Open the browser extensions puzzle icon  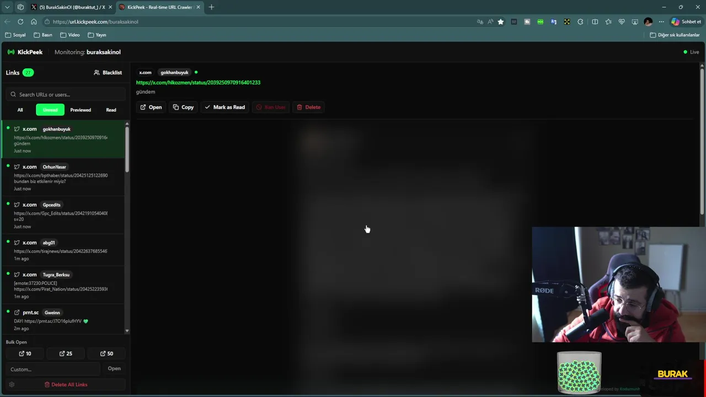click(580, 22)
